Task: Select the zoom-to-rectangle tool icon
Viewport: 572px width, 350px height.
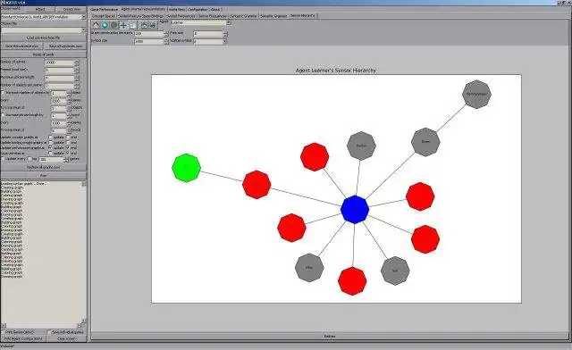Action: (x=132, y=25)
